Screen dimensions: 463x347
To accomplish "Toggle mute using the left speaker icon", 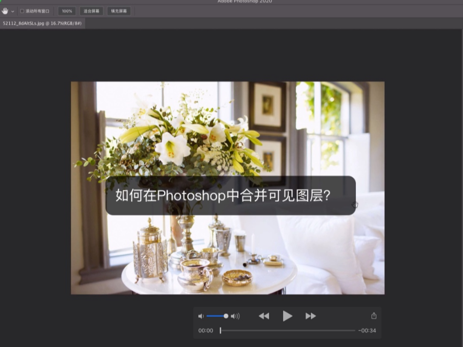I will [x=201, y=316].
